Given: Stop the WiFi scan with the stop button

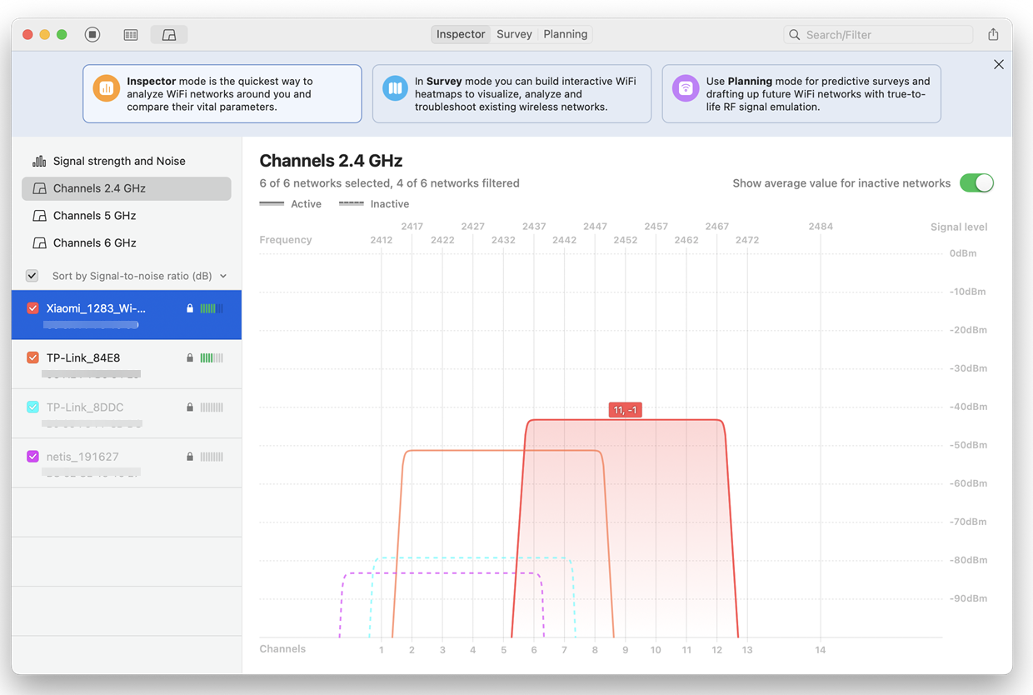Looking at the screenshot, I should tap(92, 34).
